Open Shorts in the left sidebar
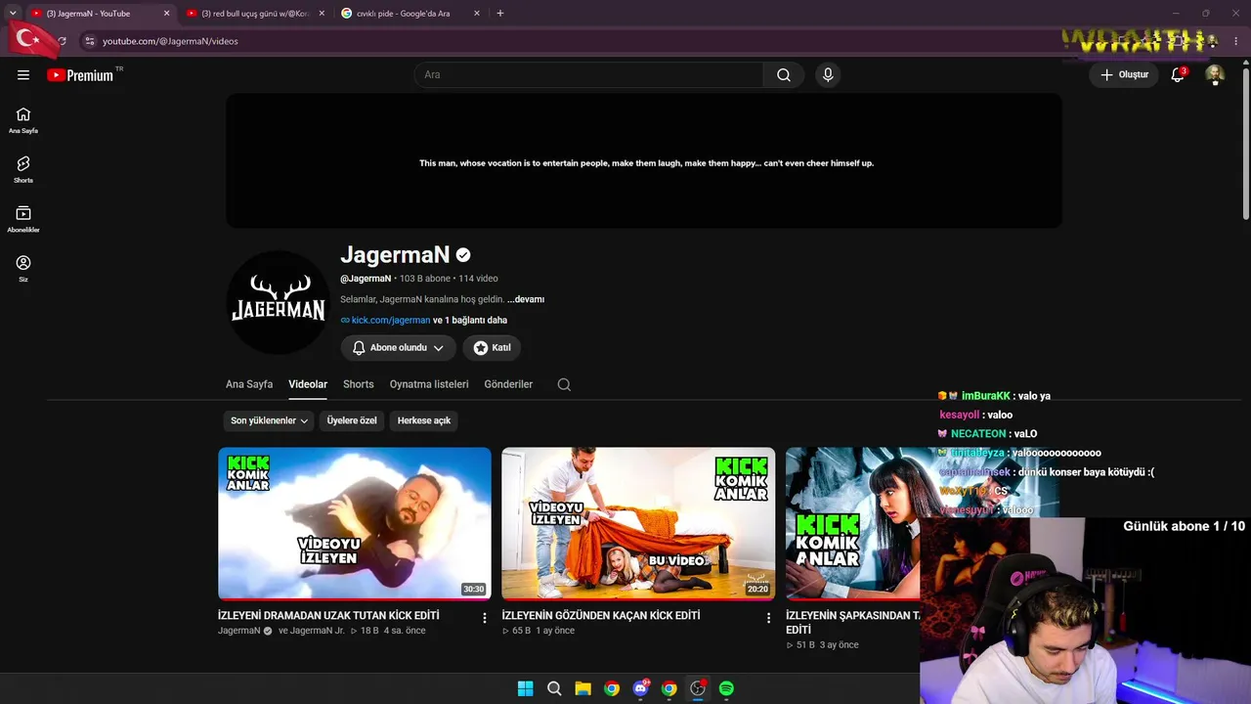The height and width of the screenshot is (704, 1251). pyautogui.click(x=23, y=170)
